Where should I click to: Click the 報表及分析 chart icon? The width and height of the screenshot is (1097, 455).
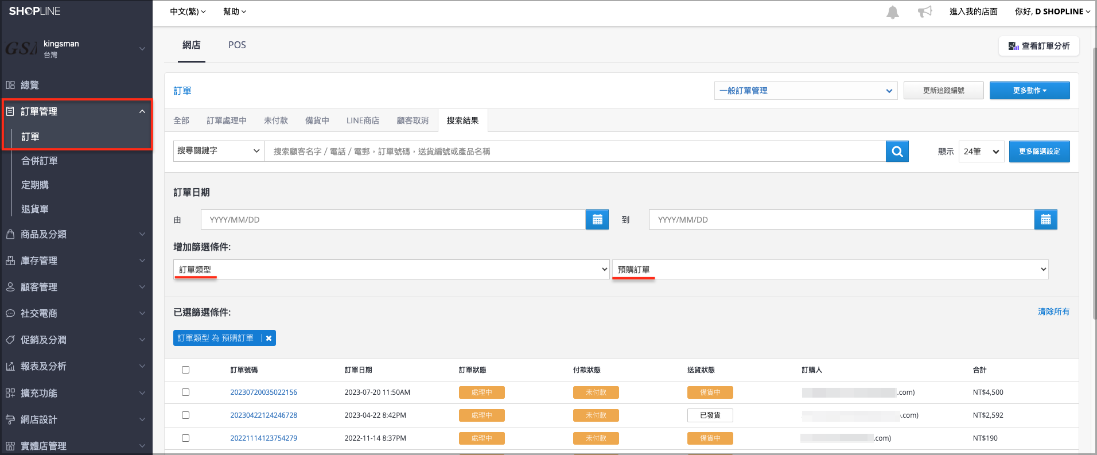coord(10,366)
